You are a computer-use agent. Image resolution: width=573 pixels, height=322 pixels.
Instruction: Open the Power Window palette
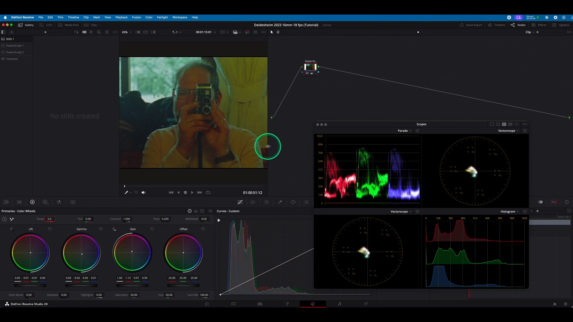coord(293,202)
